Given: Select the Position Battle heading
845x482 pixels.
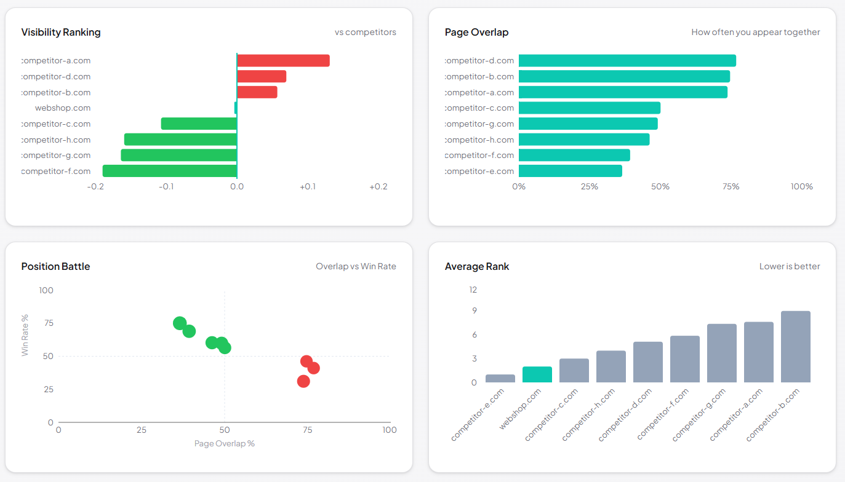Looking at the screenshot, I should coord(55,266).
